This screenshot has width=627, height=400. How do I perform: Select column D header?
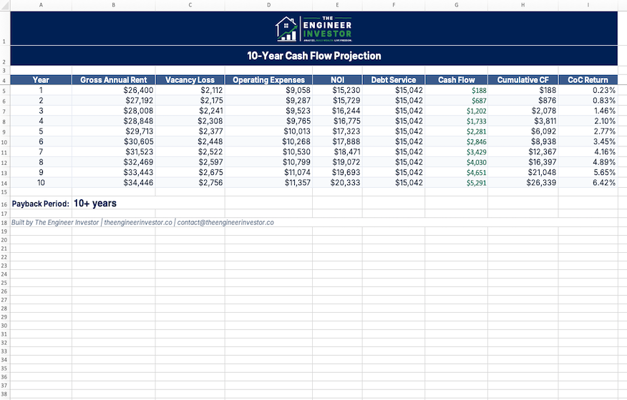point(268,5)
